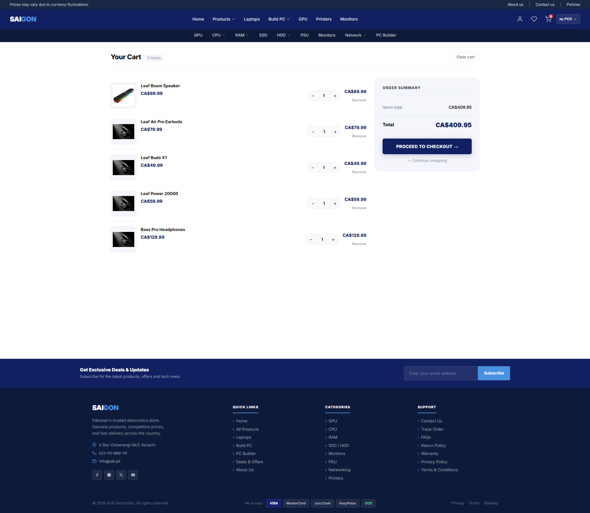Viewport: 590px width, 513px height.
Task: Decrease Leaf Boom Speaker quantity
Action: 313,96
